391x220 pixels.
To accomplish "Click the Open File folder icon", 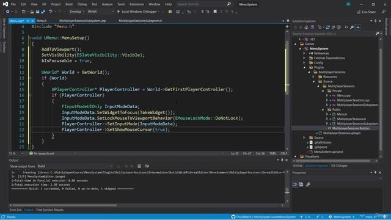I will pyautogui.click(x=32, y=12).
